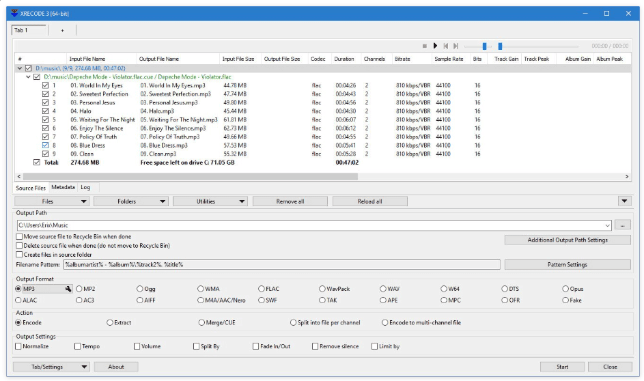Enable the Tempo checkbox
644x381 pixels.
78,346
